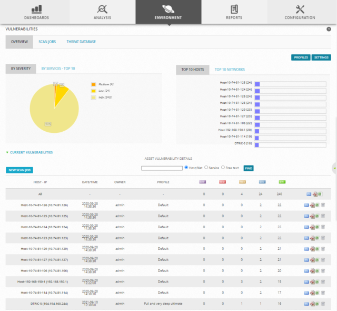The image size is (337, 311).
Task: Click the New Scan Job button
Action: [20, 170]
